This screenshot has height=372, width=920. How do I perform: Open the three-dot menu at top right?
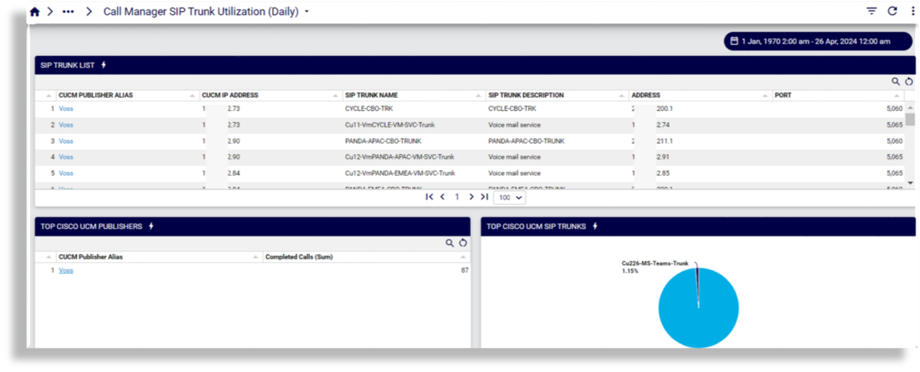pos(912,11)
